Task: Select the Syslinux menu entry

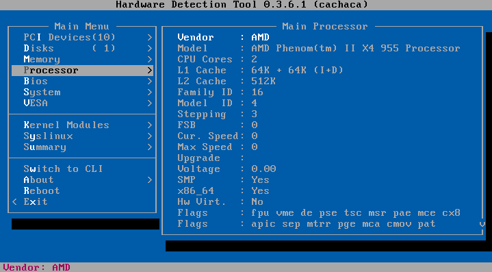Action: click(82, 136)
